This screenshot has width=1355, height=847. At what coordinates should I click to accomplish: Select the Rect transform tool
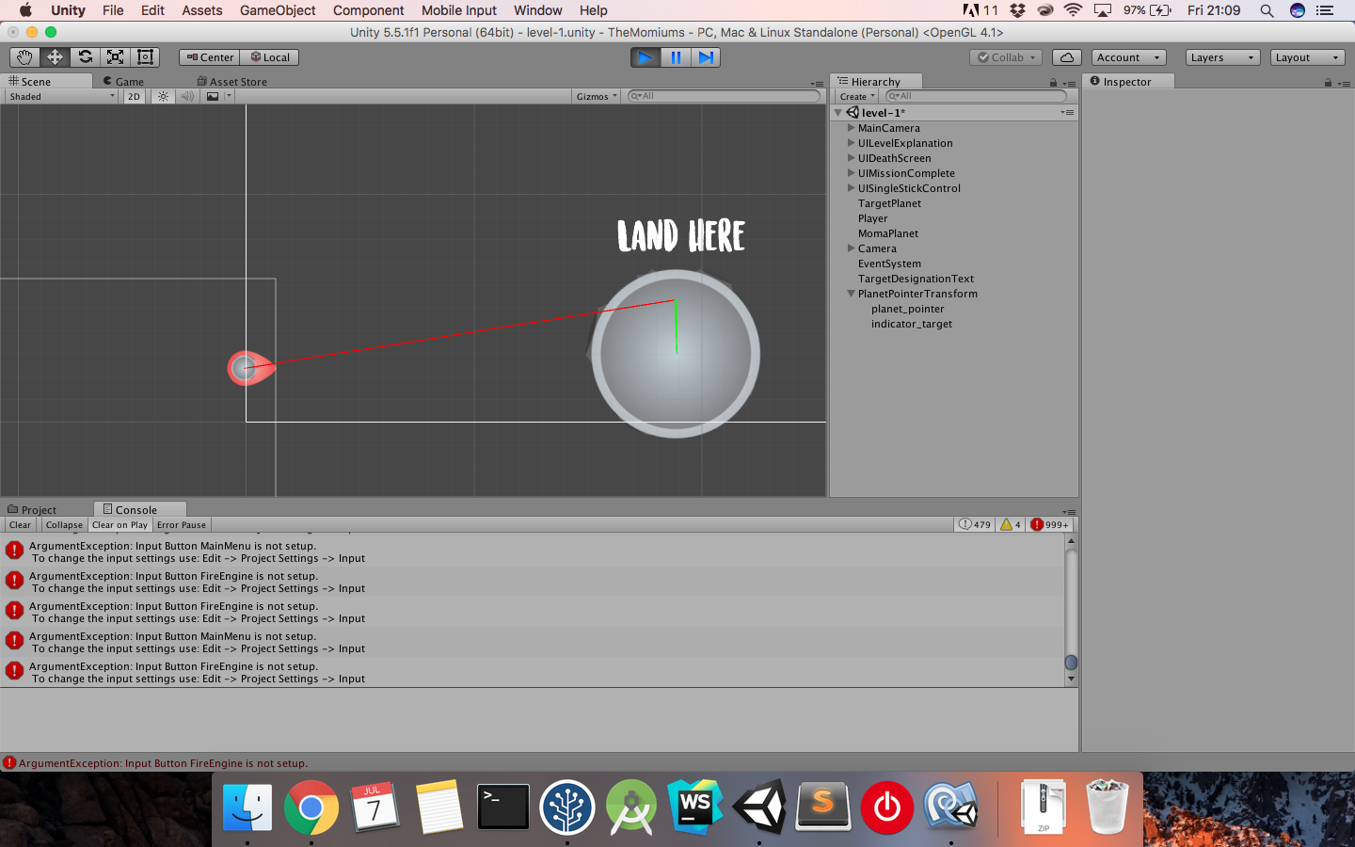[145, 57]
